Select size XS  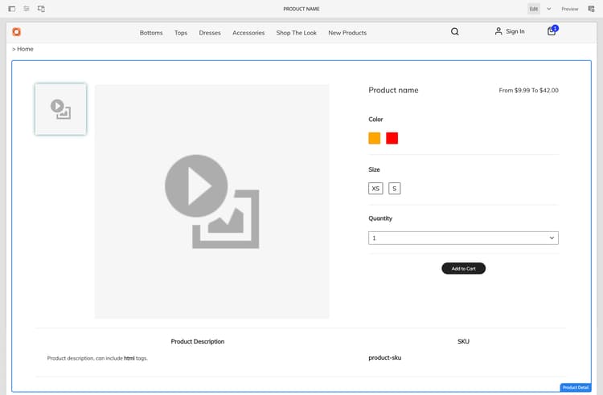point(375,189)
